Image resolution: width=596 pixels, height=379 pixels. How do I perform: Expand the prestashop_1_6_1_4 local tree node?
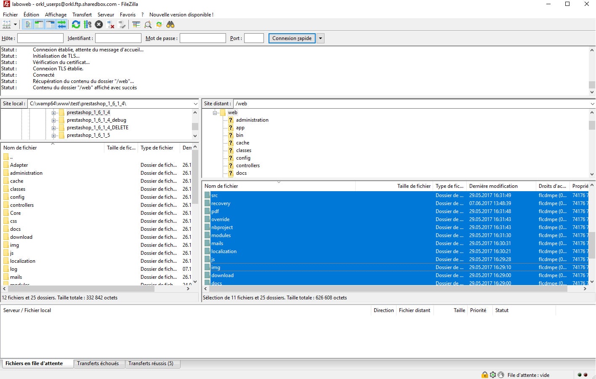click(x=53, y=113)
